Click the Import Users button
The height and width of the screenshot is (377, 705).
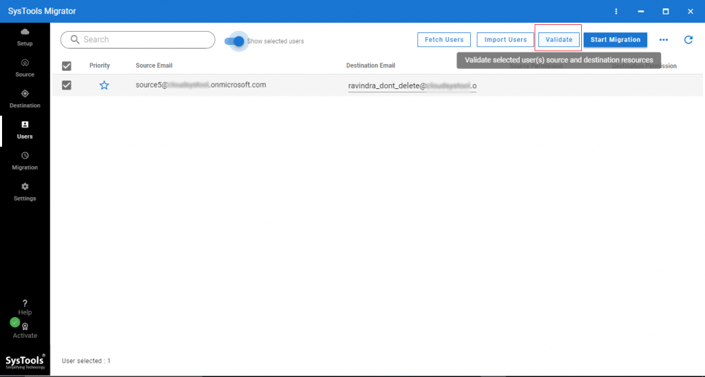pos(505,39)
